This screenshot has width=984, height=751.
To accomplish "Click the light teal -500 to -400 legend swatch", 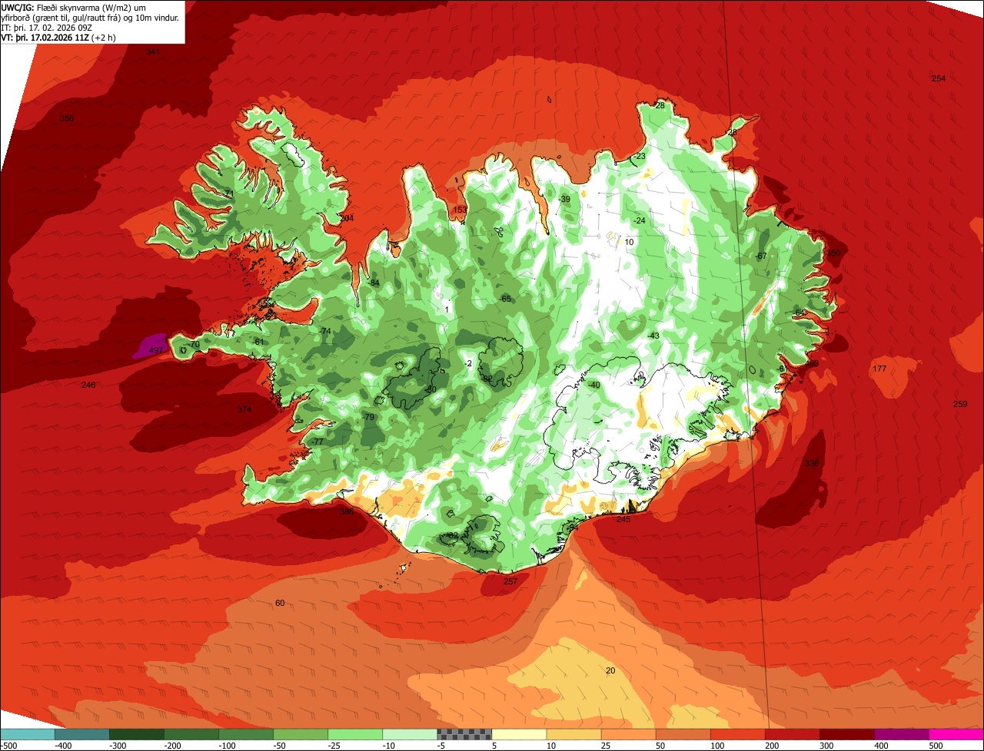I will pyautogui.click(x=28, y=734).
